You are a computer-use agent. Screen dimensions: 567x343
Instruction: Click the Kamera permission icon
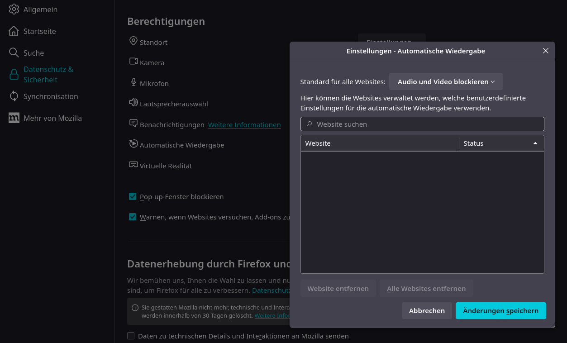coord(133,62)
